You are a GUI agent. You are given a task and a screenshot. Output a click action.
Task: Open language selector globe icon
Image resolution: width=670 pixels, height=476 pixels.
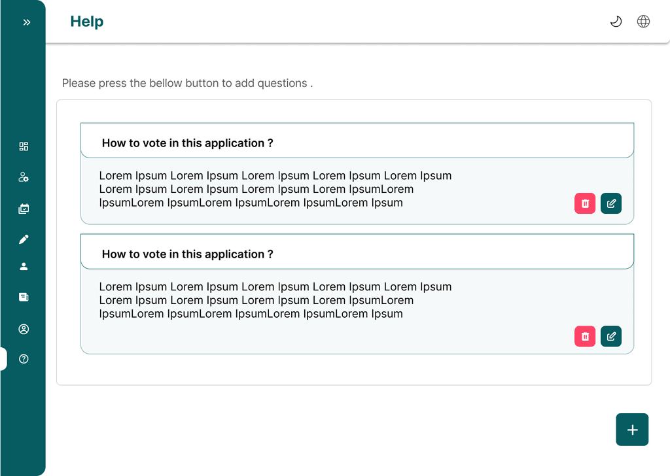tap(643, 22)
